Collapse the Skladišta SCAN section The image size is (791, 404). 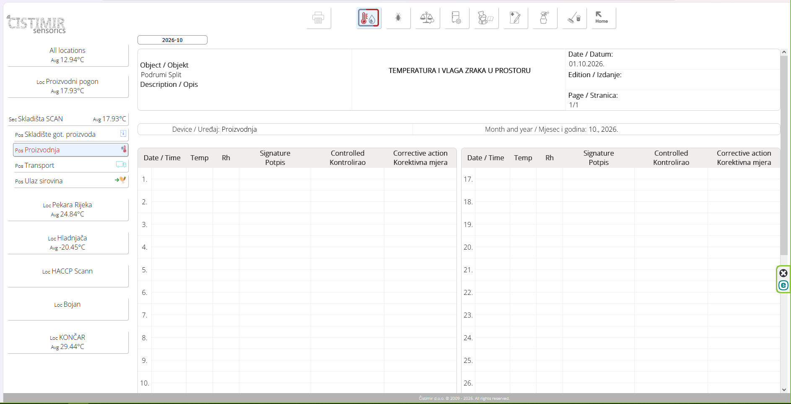pos(67,119)
